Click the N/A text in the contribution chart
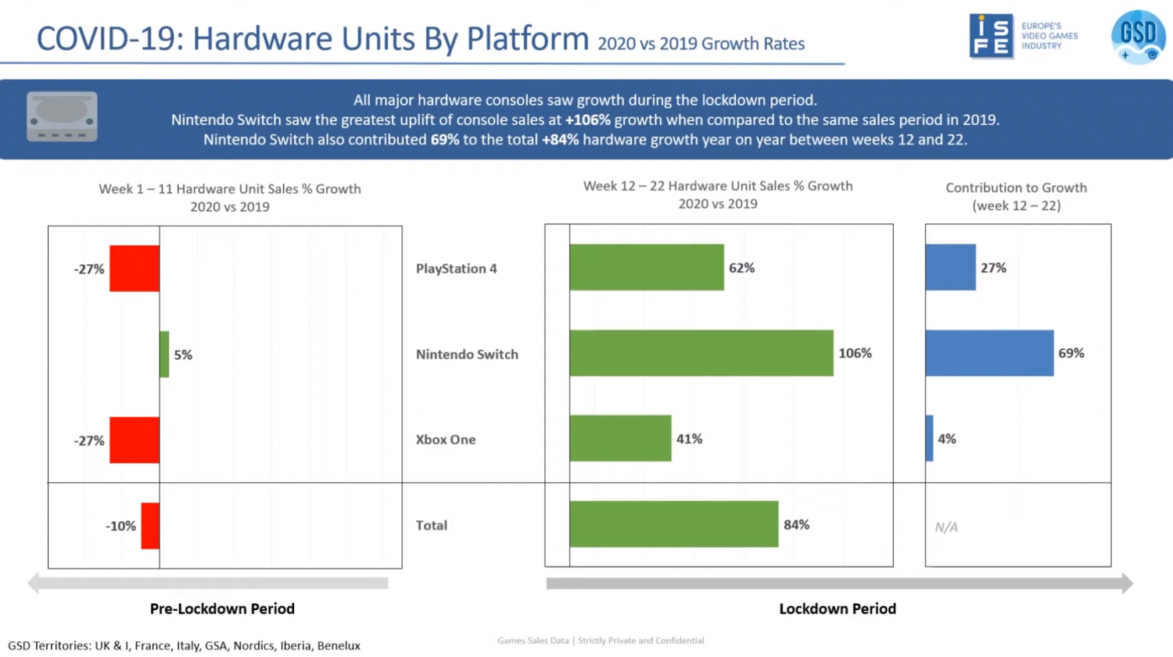This screenshot has width=1173, height=657. pos(946,527)
